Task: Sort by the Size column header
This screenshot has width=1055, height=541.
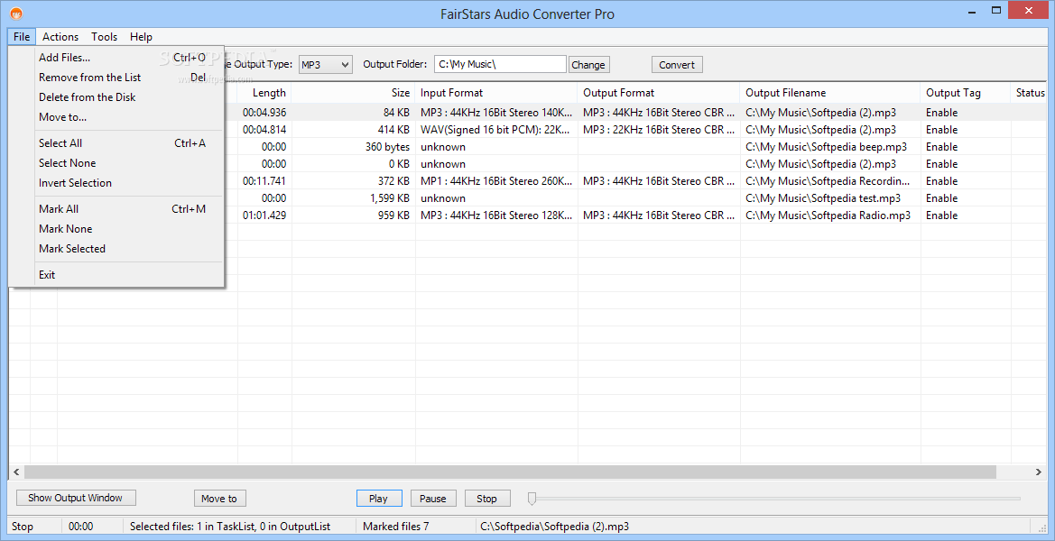Action: [x=354, y=93]
